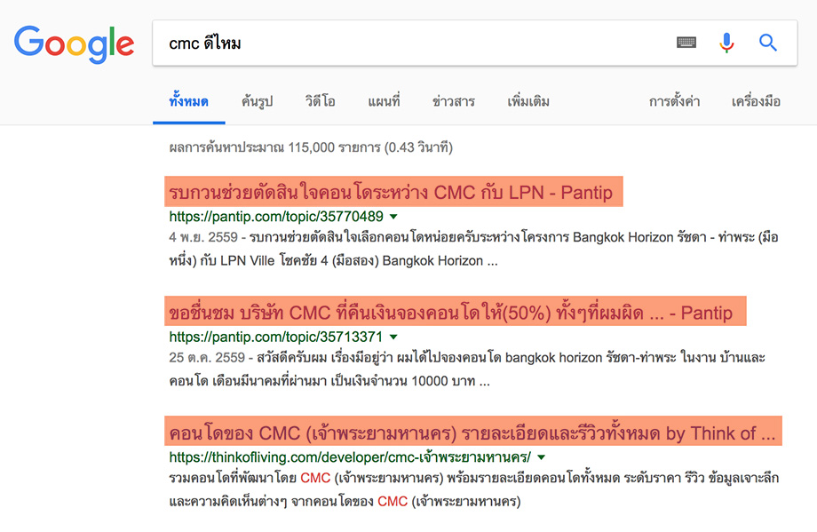Click URL https://pantip.com/topic/35770489
Image resolution: width=817 pixels, height=532 pixels.
276,216
